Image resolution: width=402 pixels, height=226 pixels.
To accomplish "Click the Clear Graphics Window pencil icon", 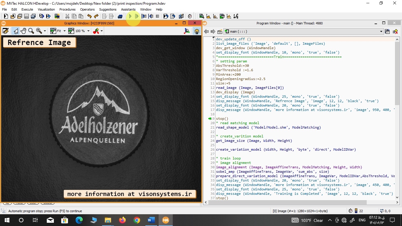I will point(6,31).
